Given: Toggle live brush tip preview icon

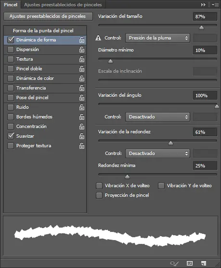Looking at the screenshot, I should pos(174,263).
